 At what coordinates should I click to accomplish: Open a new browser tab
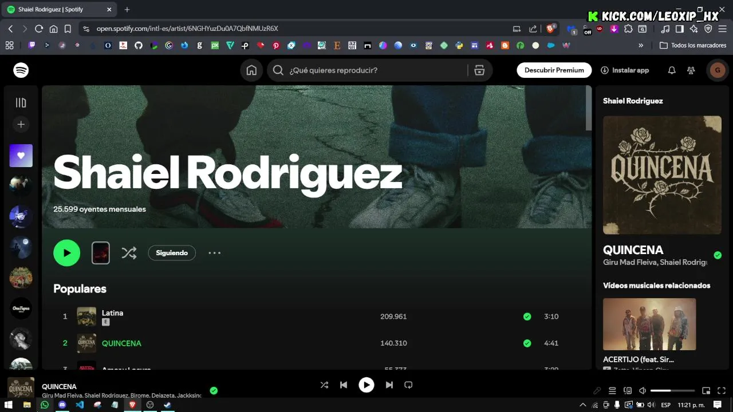click(127, 10)
